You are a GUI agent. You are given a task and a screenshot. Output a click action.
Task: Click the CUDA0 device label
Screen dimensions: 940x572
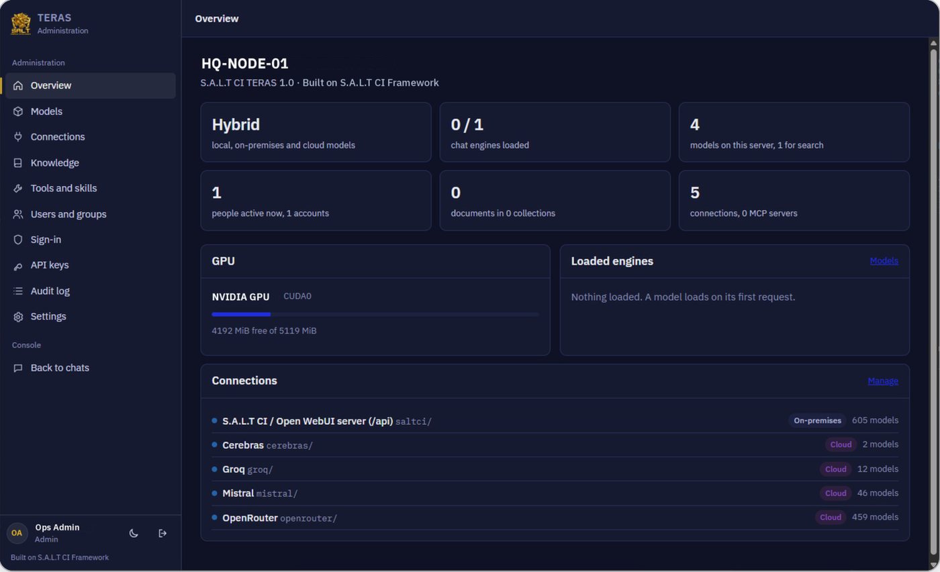click(x=297, y=296)
